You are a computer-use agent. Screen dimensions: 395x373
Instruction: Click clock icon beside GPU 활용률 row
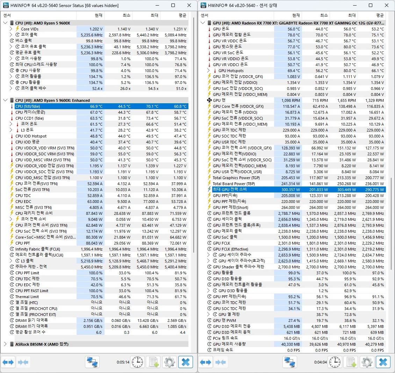(209, 273)
